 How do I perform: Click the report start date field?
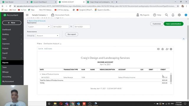tap(61, 27)
